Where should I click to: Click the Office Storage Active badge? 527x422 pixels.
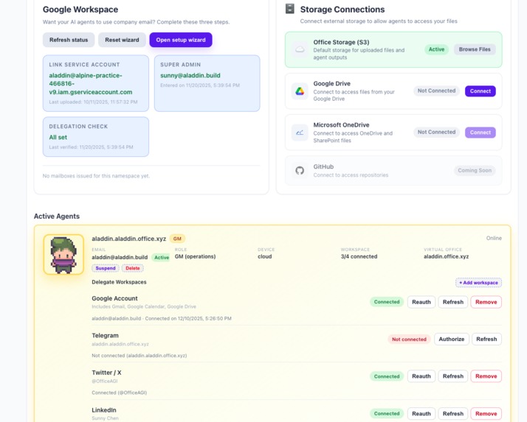[x=436, y=49]
